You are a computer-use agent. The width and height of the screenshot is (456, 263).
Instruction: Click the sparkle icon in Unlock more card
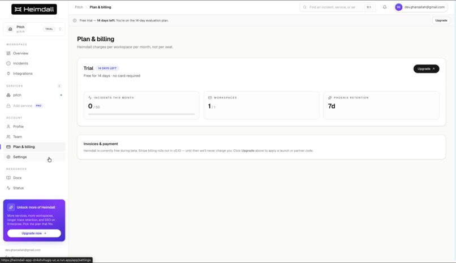pos(11,207)
